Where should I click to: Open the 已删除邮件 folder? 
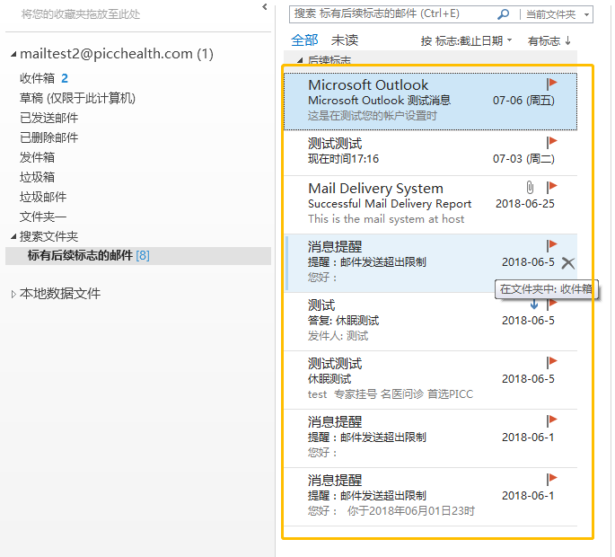(48, 137)
